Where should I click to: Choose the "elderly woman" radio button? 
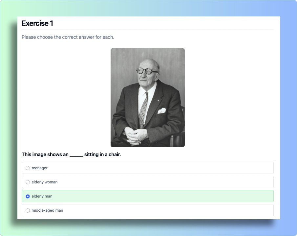click(28, 182)
